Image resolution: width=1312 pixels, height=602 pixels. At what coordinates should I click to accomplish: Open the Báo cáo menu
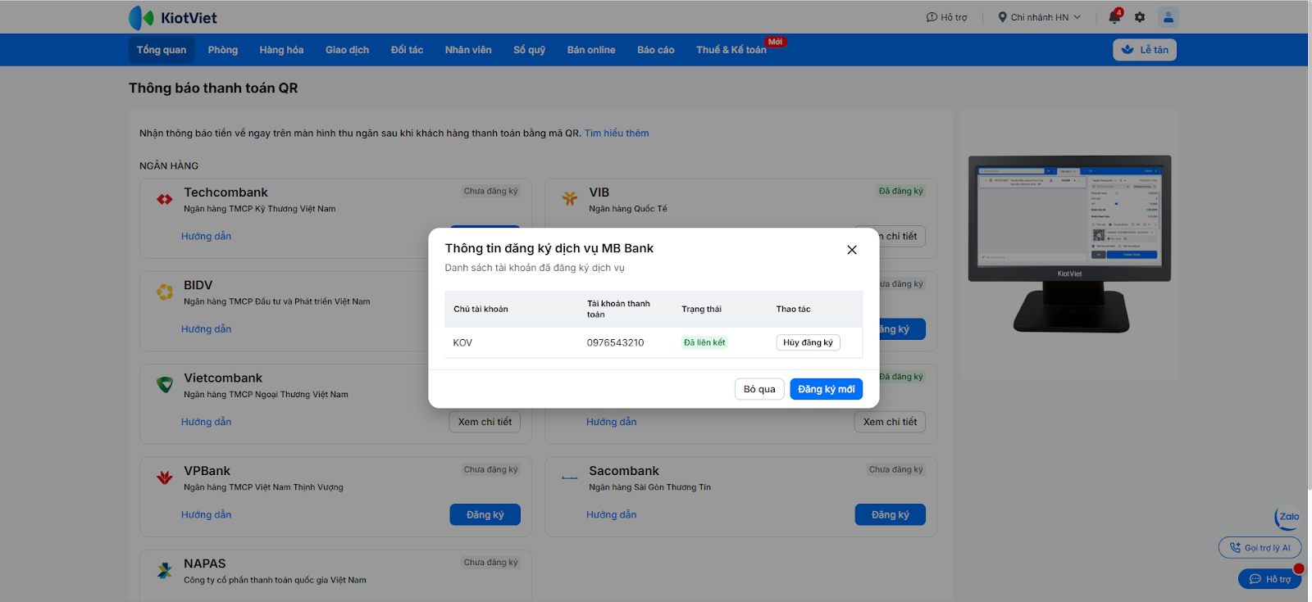click(656, 50)
